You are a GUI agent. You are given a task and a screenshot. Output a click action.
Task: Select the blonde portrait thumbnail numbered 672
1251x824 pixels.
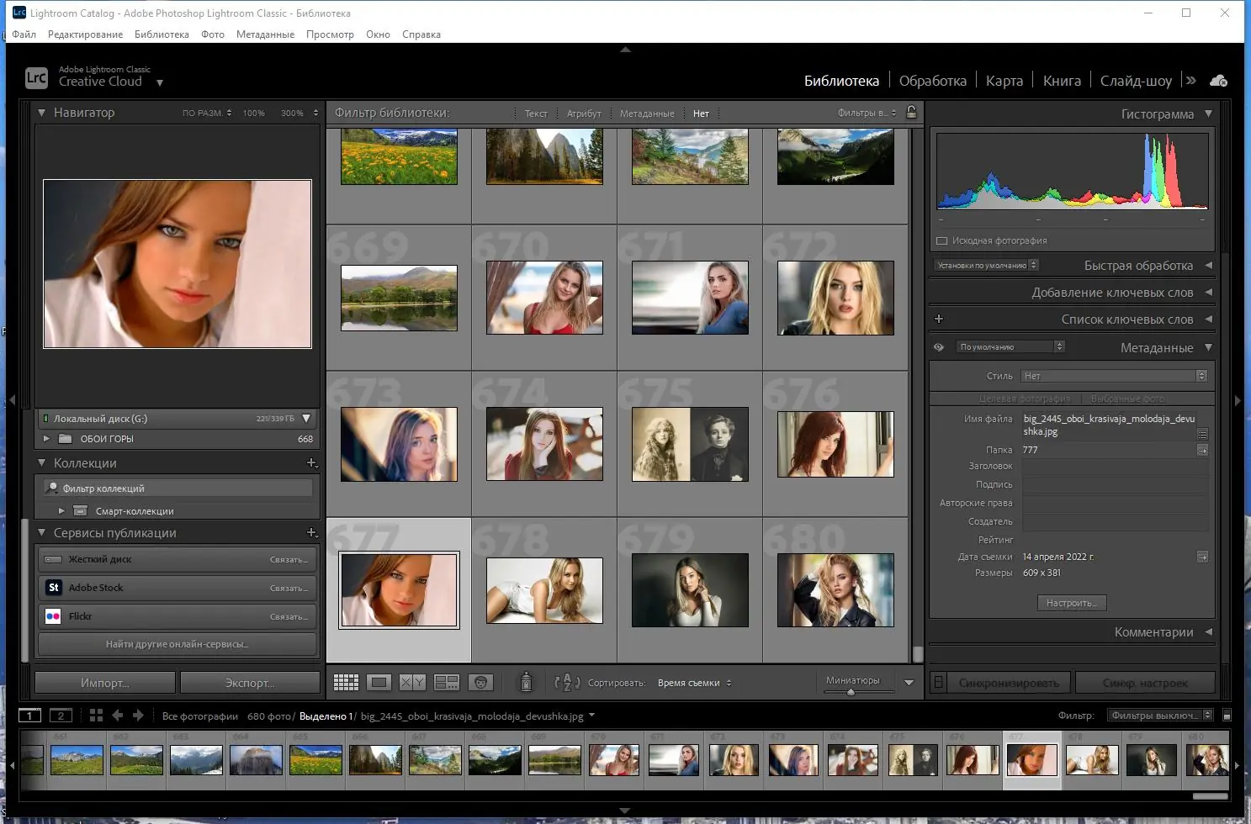[835, 298]
